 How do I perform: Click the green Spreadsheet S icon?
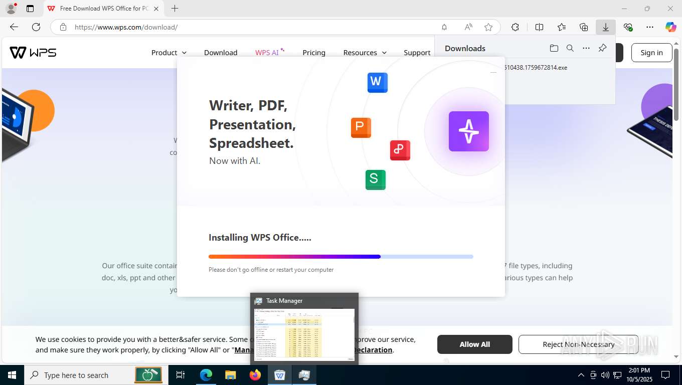pos(376,179)
